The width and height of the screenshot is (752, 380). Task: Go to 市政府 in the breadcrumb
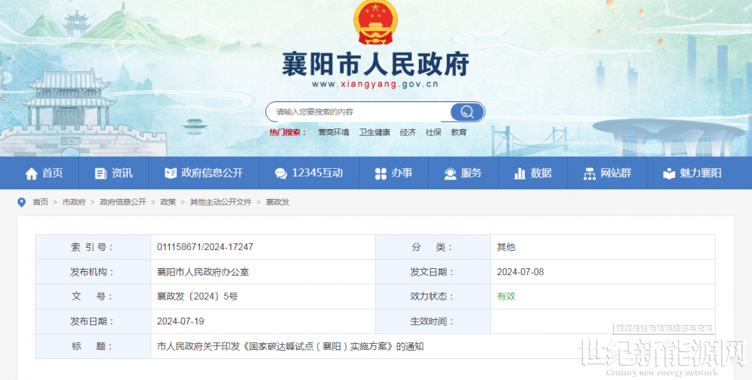(74, 202)
